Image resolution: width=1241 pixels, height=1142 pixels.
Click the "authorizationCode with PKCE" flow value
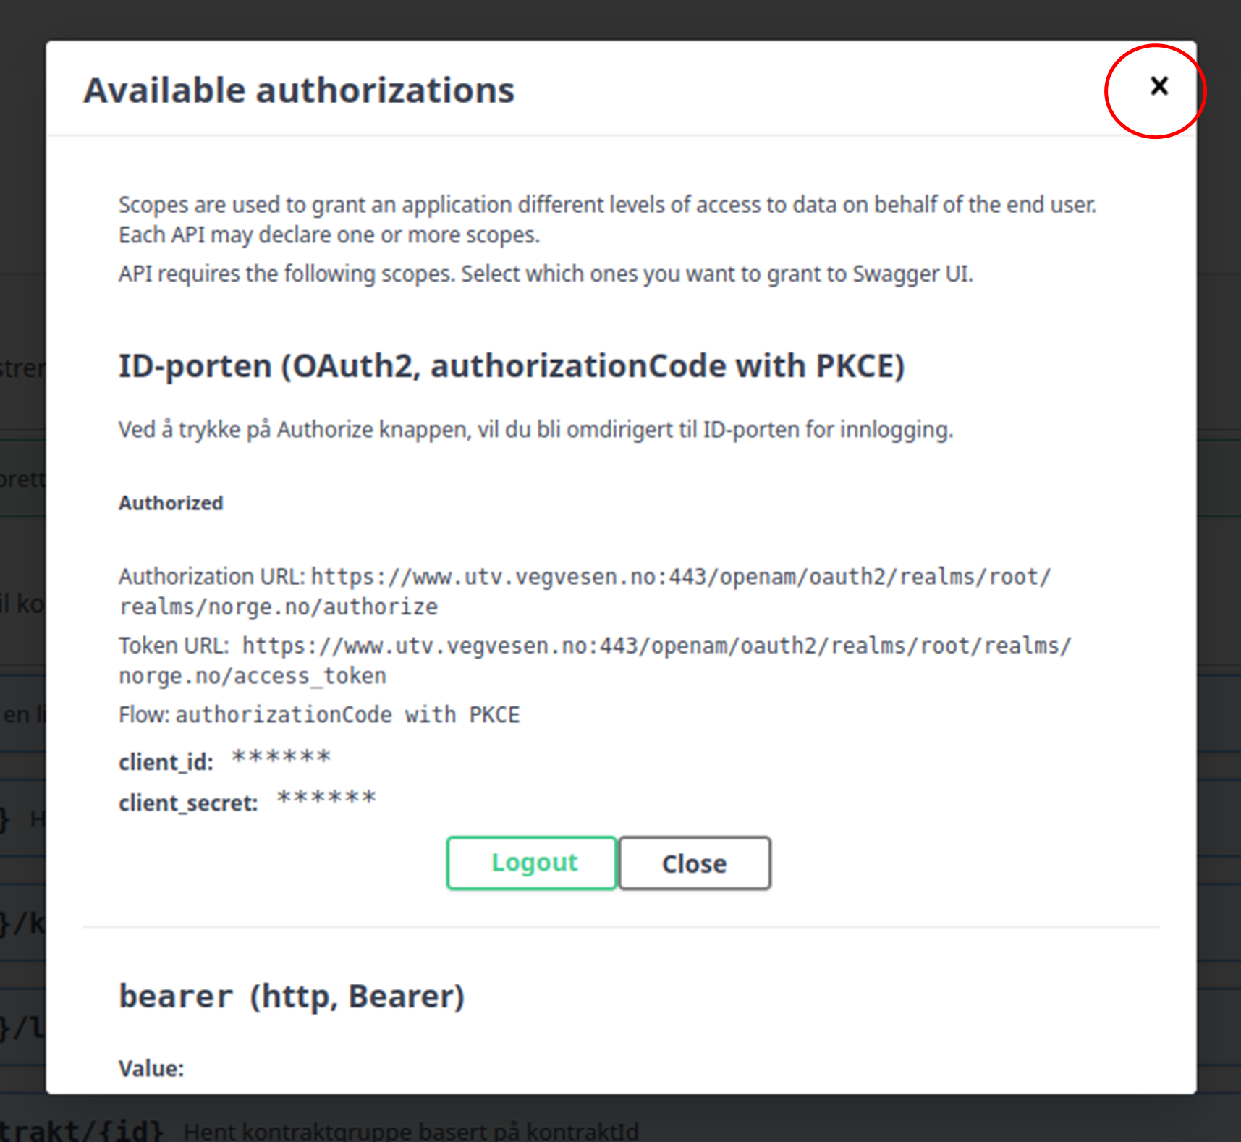pyautogui.click(x=347, y=715)
